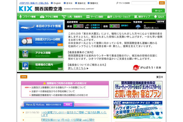Click the magnifier icon beside サイト内検索
Image resolution: width=183 pixels, height=122 pixels.
(117, 3)
